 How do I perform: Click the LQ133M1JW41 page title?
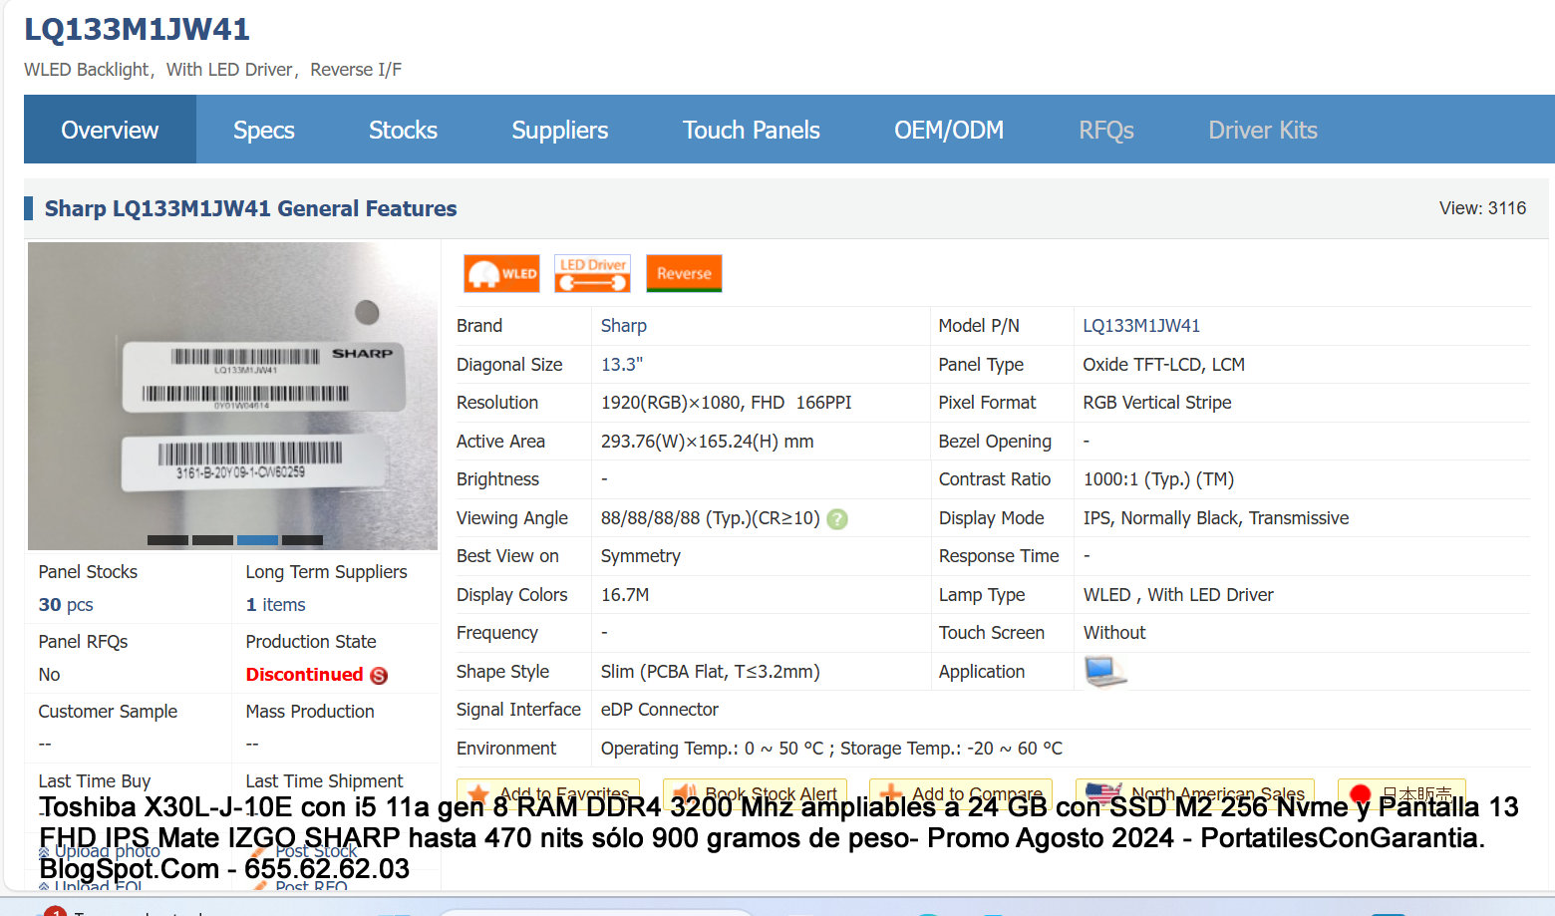pyautogui.click(x=137, y=29)
